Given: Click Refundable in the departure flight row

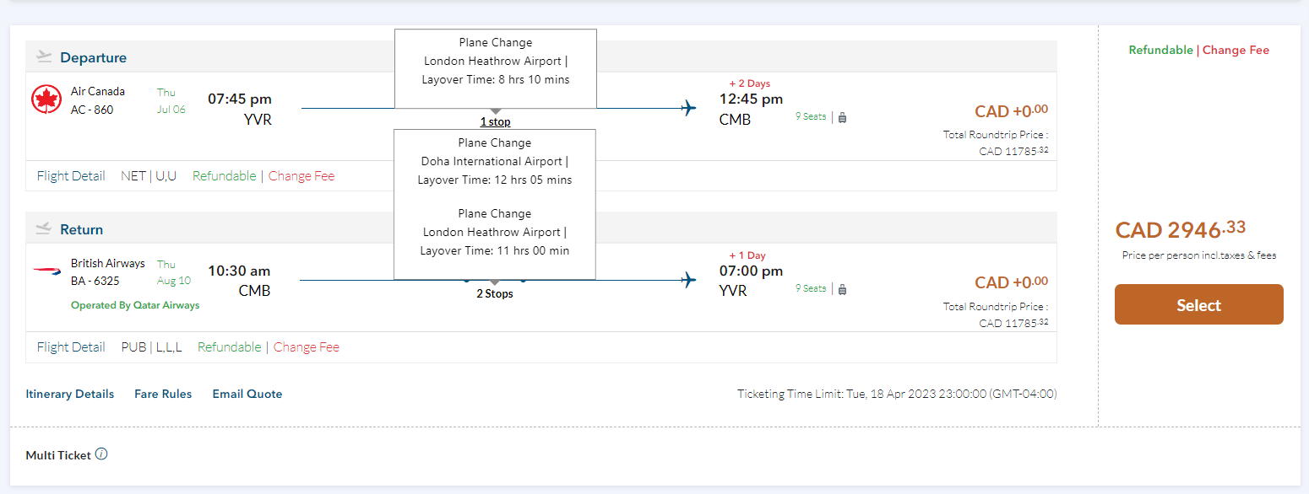Looking at the screenshot, I should pyautogui.click(x=224, y=176).
